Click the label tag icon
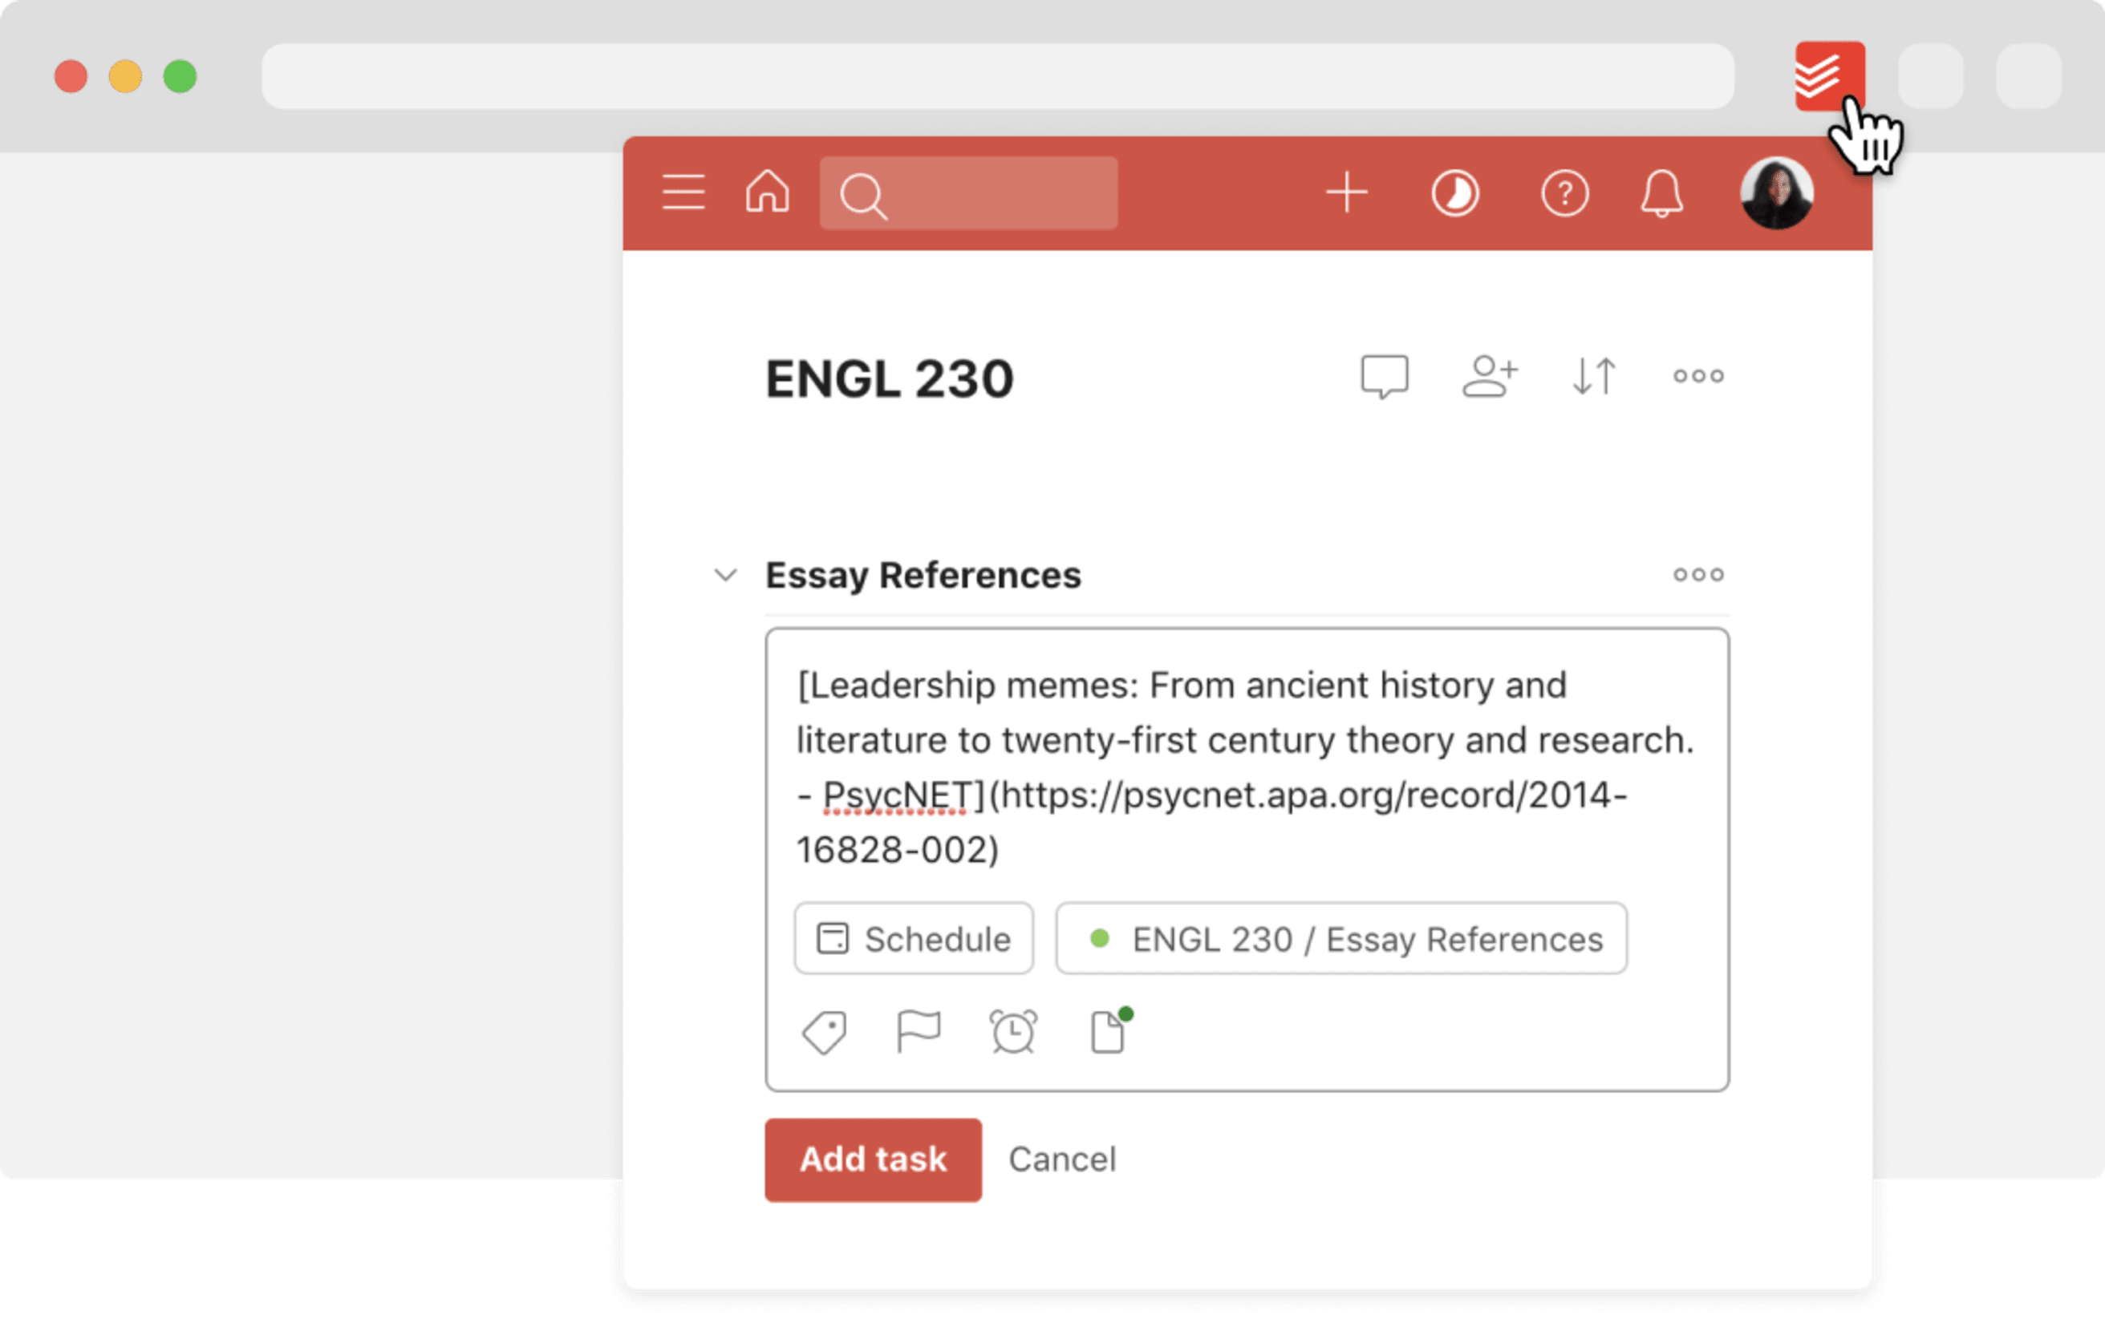 (824, 1033)
